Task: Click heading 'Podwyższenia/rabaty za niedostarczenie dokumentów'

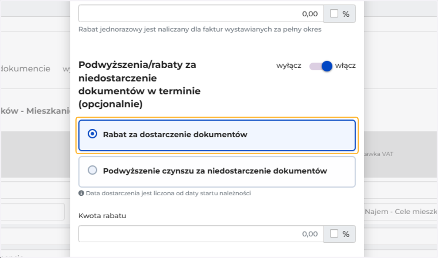Action: click(140, 84)
